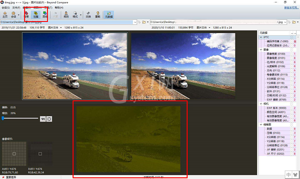Click the left pixel detail grid
Viewport: 300px width, 179px height.
14,154
